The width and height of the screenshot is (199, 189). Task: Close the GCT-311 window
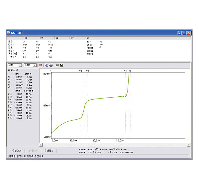pyautogui.click(x=188, y=33)
